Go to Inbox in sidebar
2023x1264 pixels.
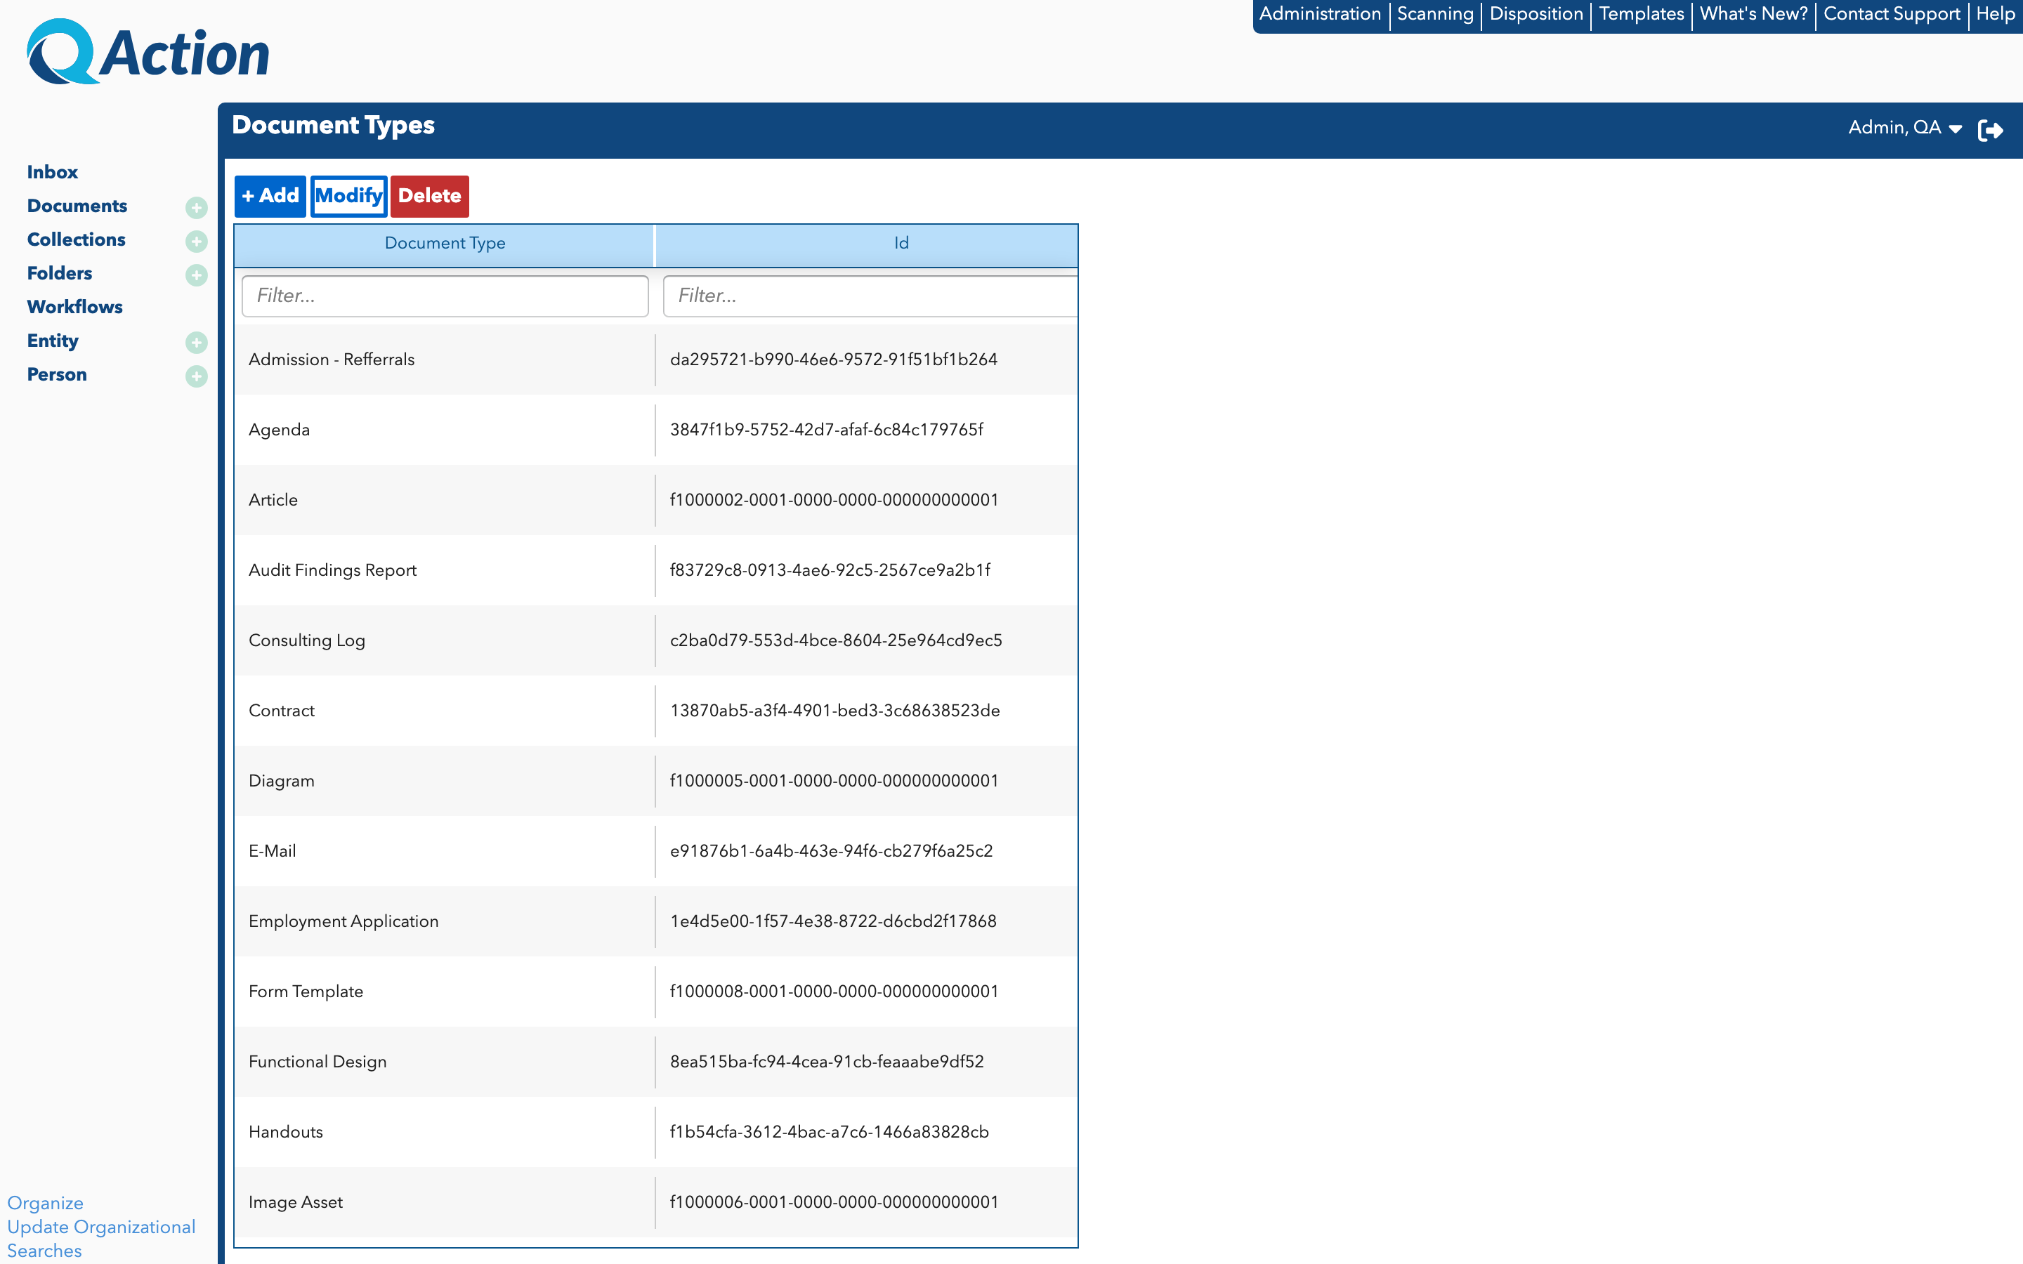click(x=52, y=172)
